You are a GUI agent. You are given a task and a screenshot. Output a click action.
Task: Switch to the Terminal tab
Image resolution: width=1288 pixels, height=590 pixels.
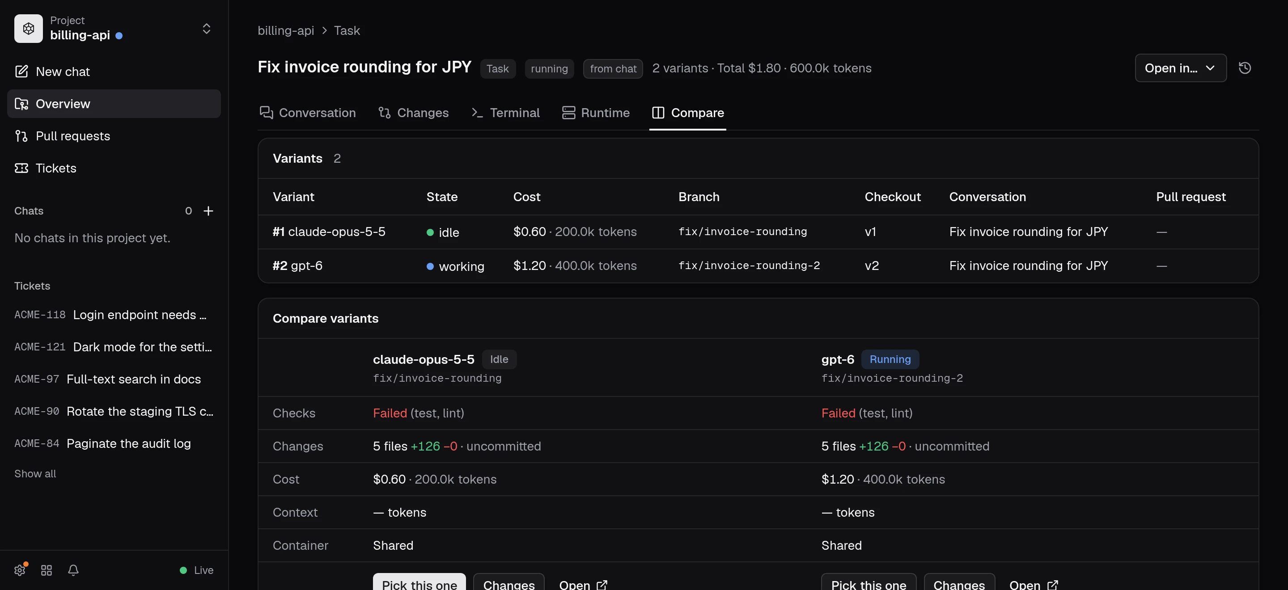[505, 113]
